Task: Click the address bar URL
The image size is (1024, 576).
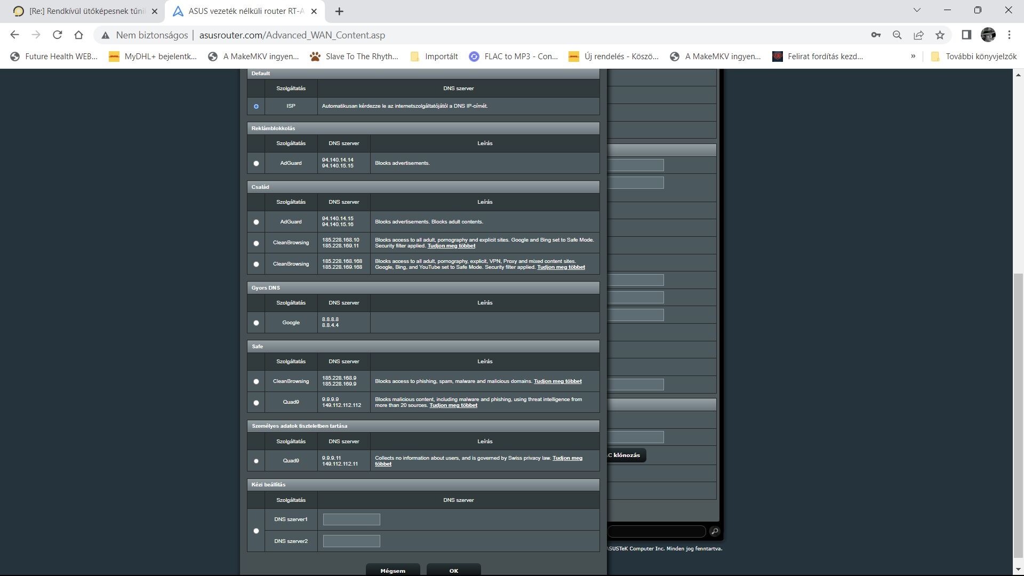Action: 292,35
